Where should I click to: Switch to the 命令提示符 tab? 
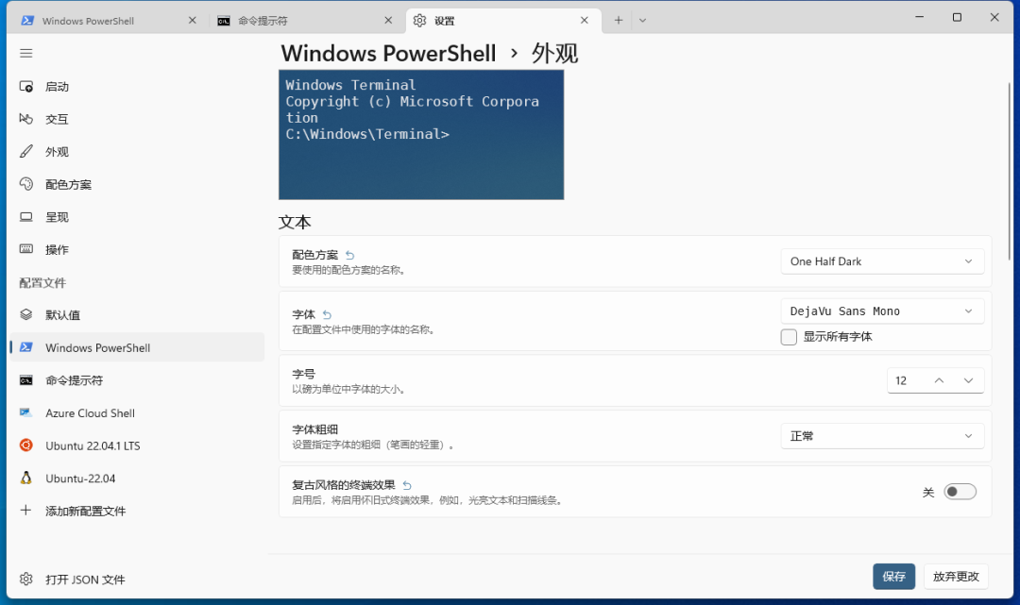(306, 20)
